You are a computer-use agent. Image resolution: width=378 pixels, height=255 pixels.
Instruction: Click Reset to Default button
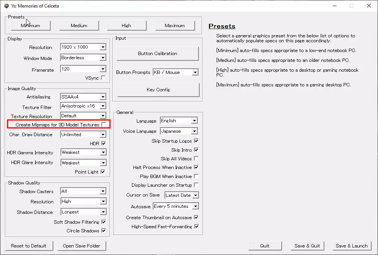point(29,246)
